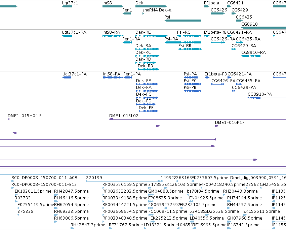Select the CG6435 gene label

coord(244,17)
